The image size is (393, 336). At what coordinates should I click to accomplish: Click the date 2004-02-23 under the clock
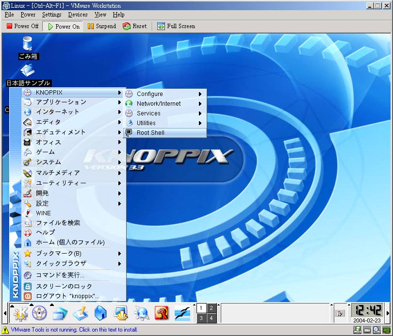click(367, 320)
